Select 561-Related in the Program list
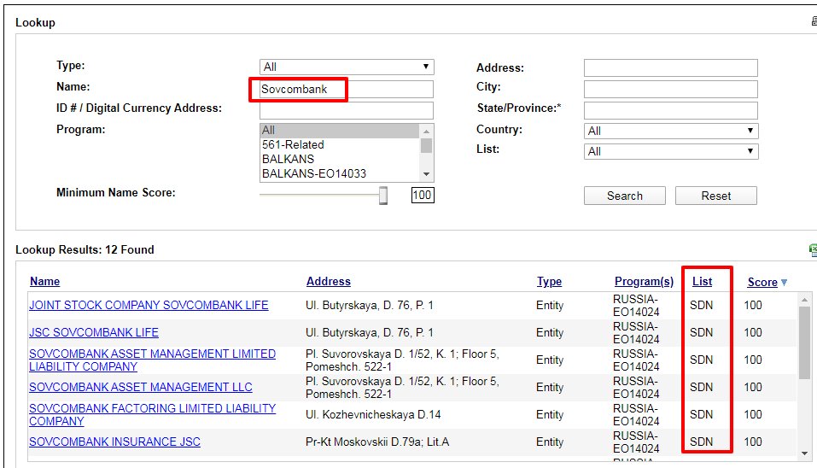This screenshot has width=817, height=468. [x=293, y=145]
